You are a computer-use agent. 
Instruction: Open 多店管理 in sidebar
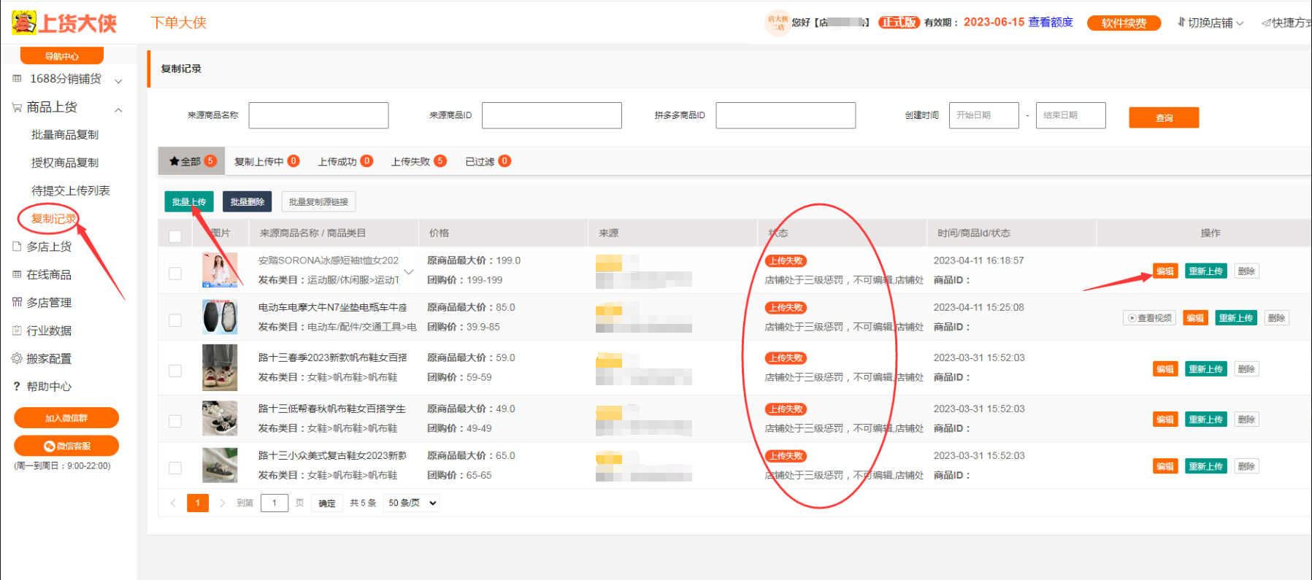point(48,303)
